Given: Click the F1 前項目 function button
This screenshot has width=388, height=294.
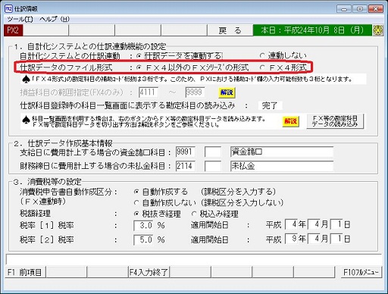Looking at the screenshot, I should click(25, 272).
